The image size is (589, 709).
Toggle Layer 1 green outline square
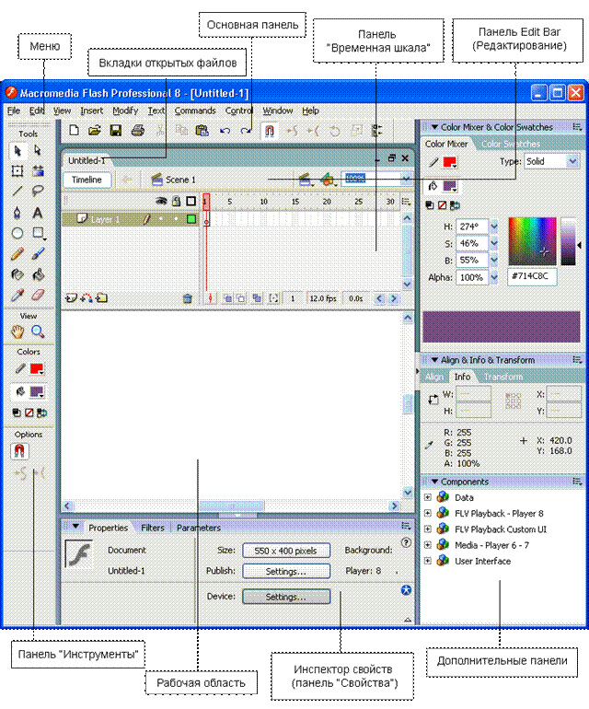(x=191, y=219)
